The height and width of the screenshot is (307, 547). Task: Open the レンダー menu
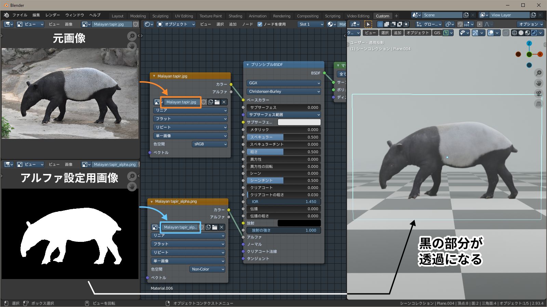[53, 15]
